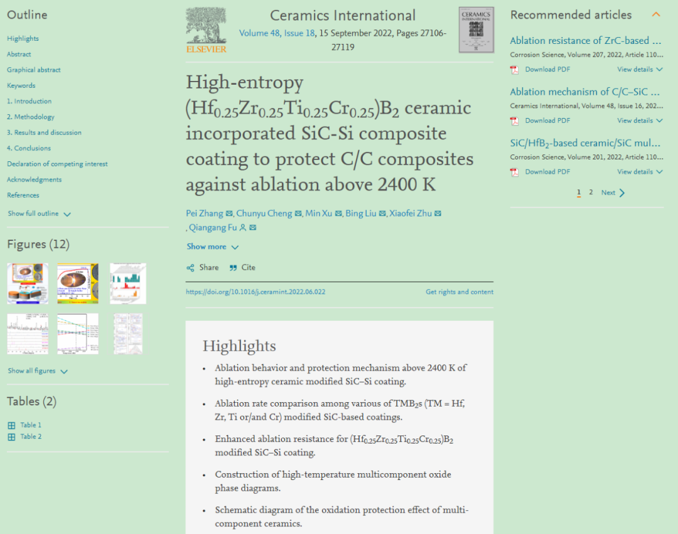Go to page 2 of recommended articles
678x534 pixels.
click(x=591, y=193)
